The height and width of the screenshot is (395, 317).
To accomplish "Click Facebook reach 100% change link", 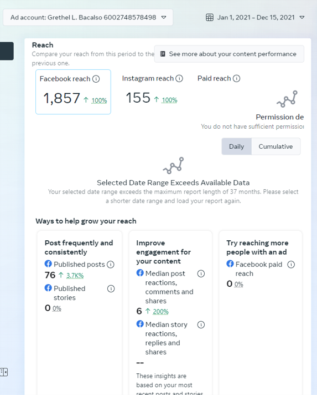I will pos(99,100).
